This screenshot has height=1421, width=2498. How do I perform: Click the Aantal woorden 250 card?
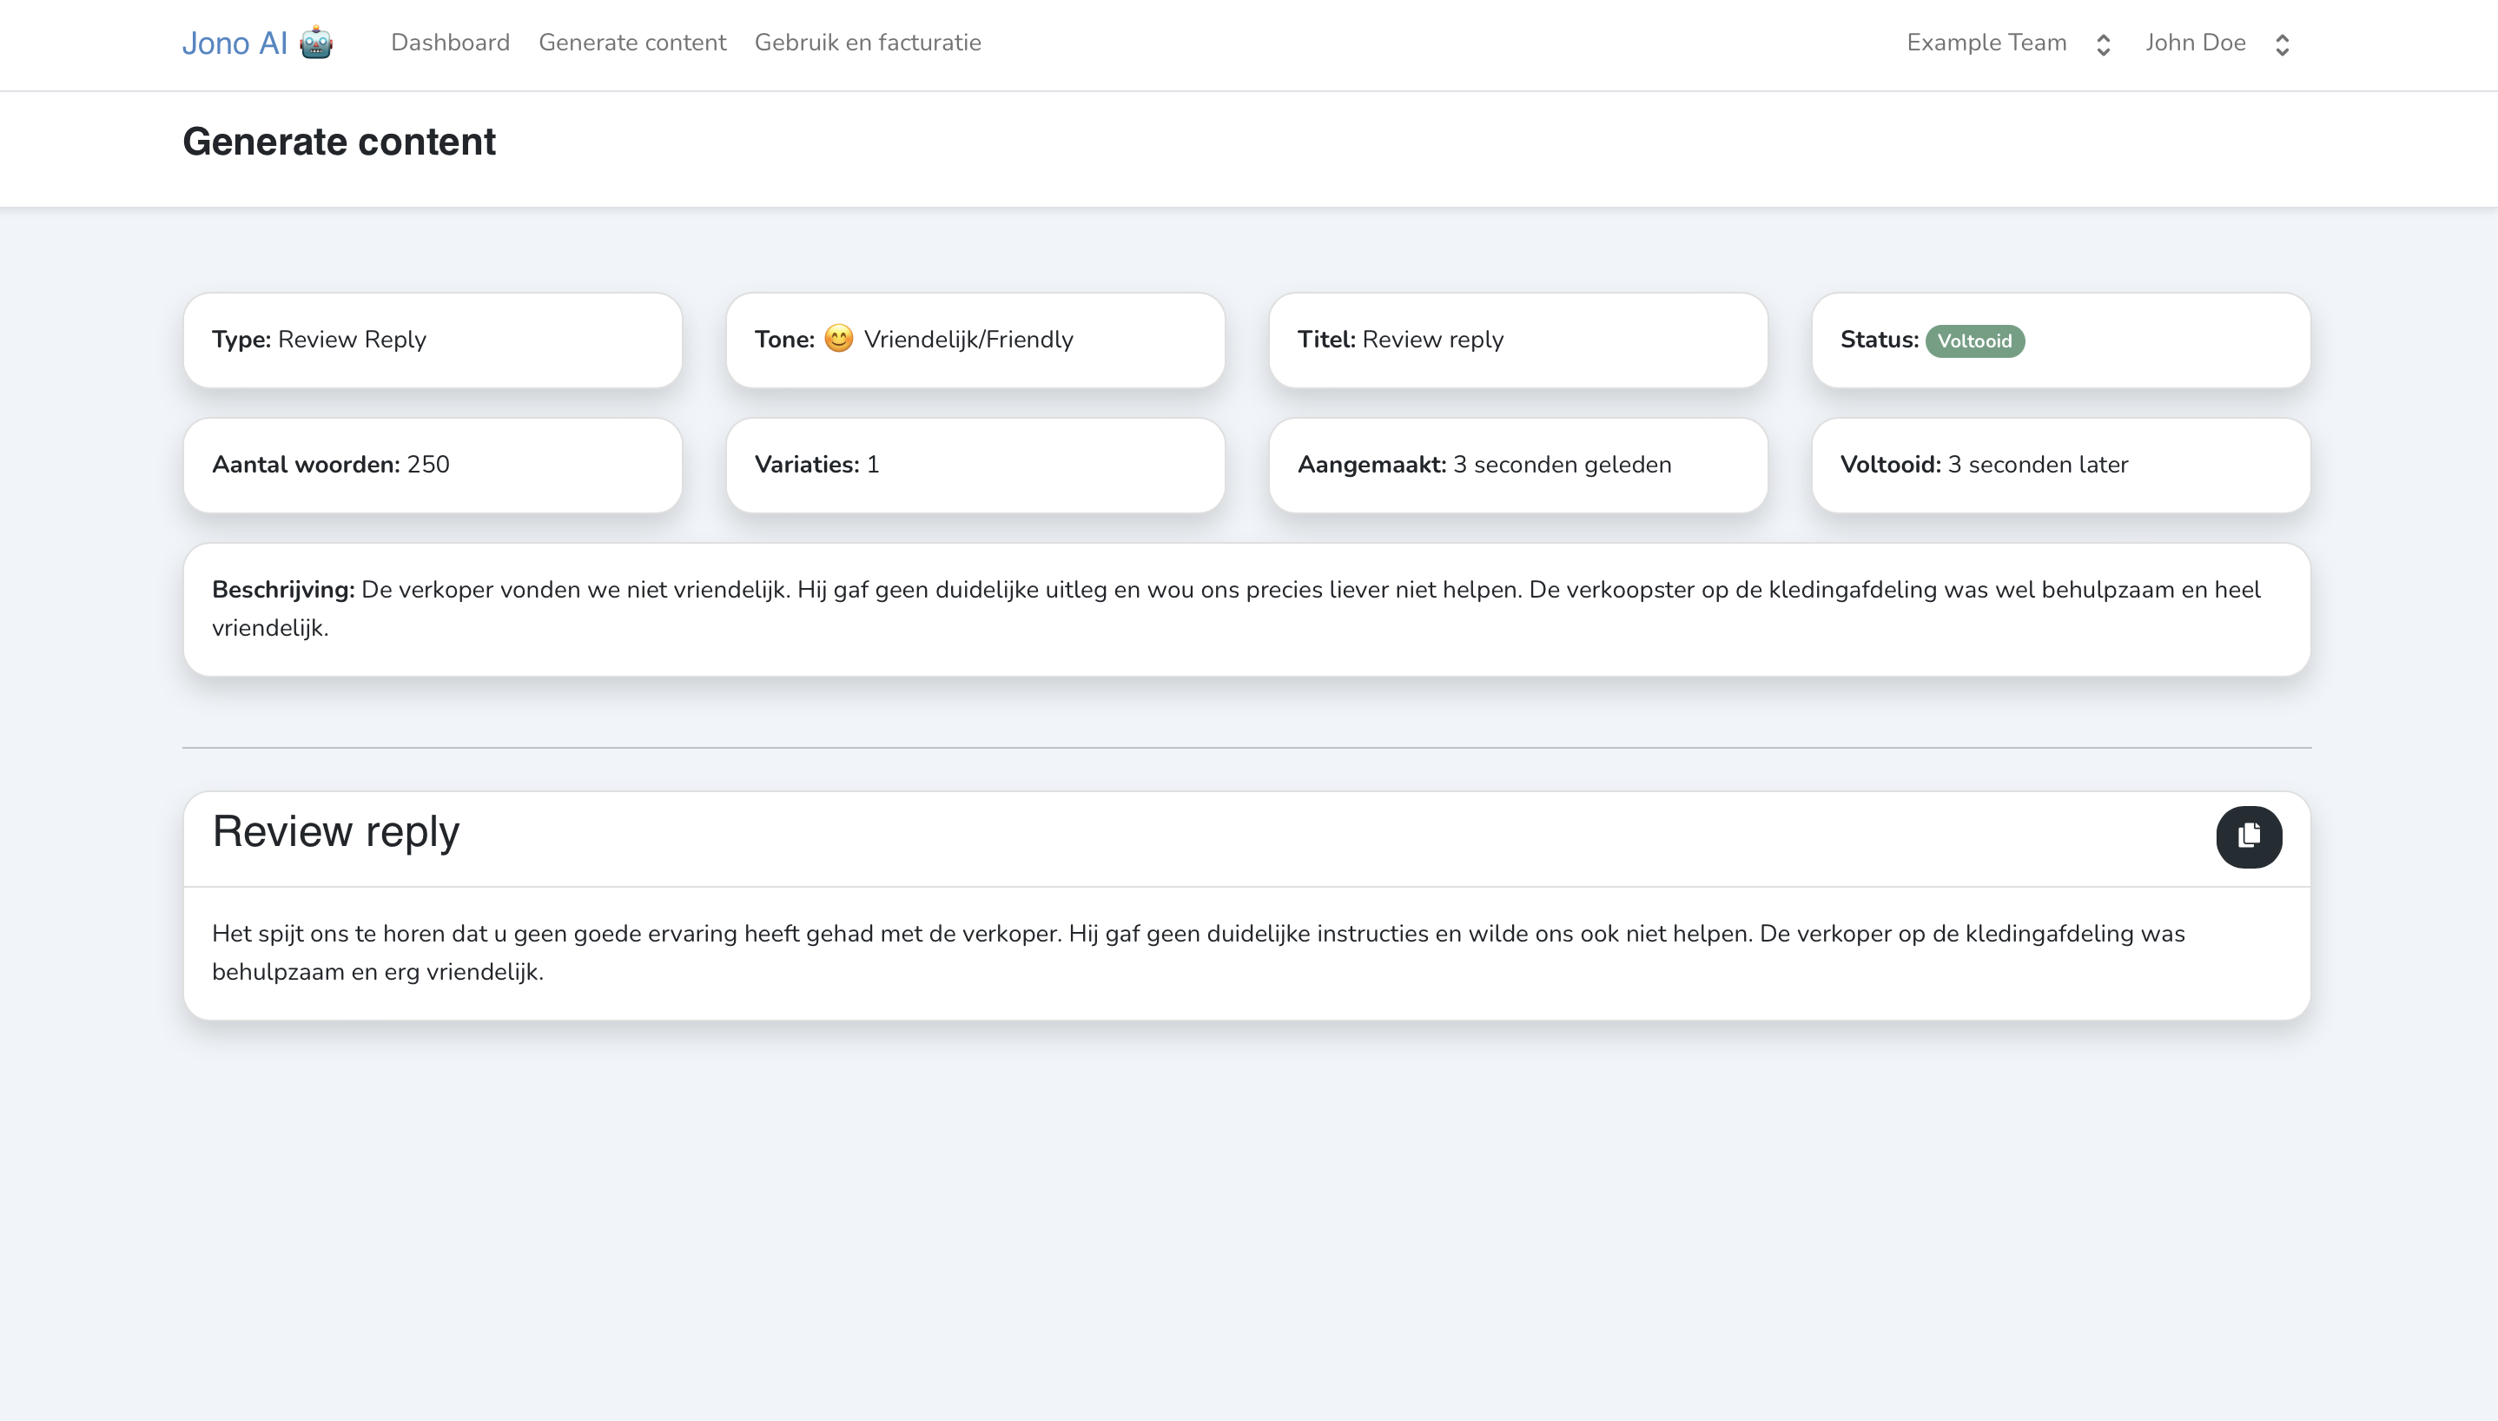[x=433, y=465]
